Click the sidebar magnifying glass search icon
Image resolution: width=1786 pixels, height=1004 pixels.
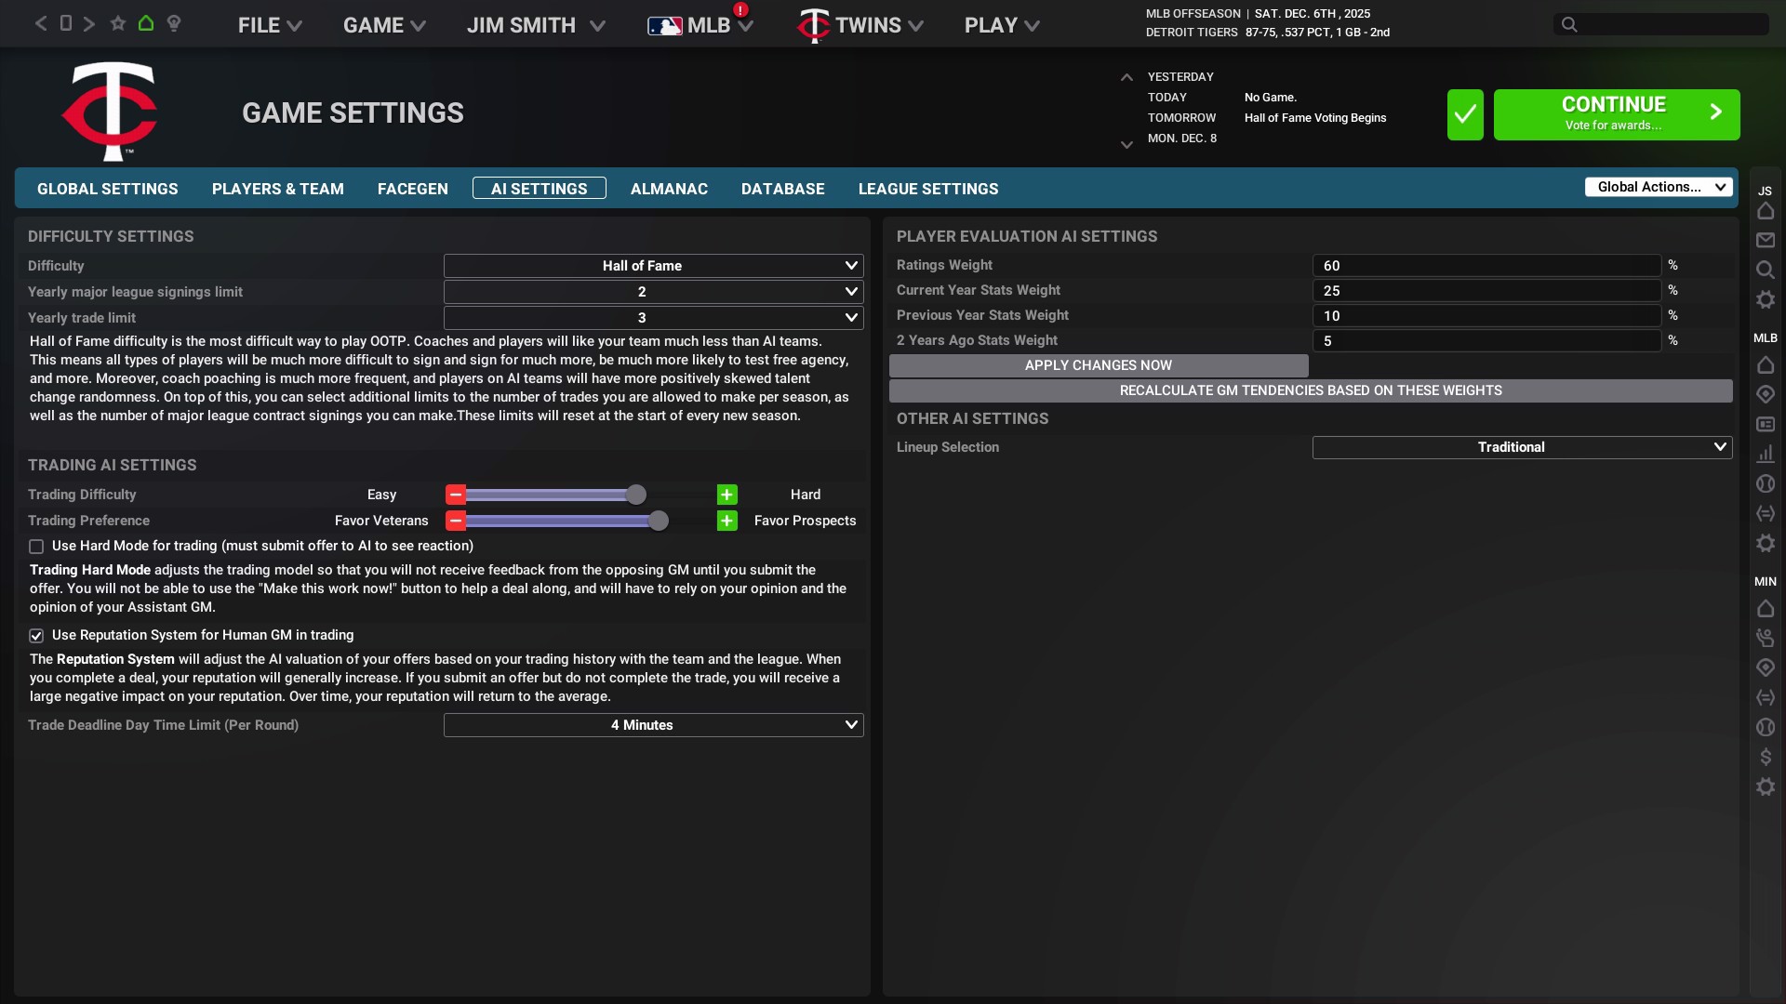tap(1765, 270)
